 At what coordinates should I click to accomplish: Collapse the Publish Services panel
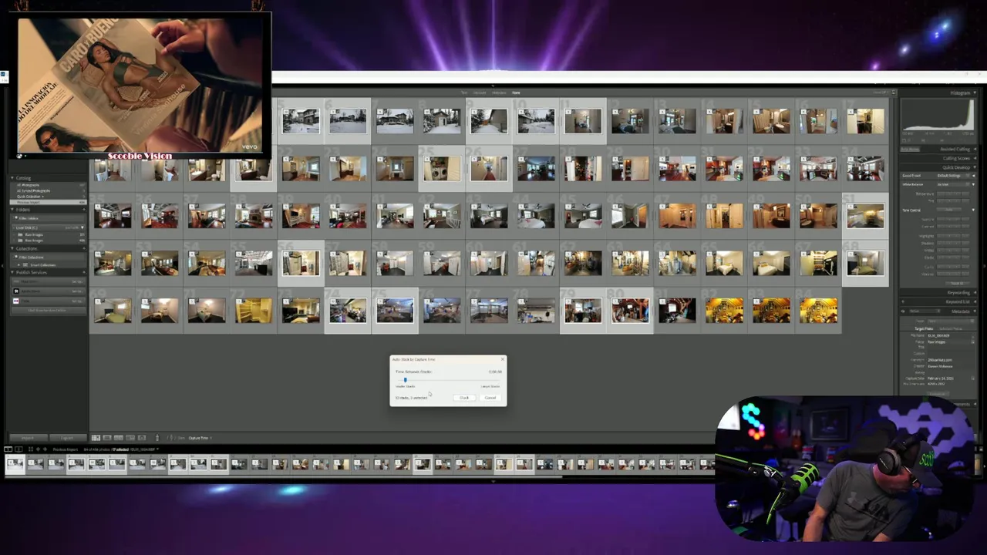coord(13,272)
